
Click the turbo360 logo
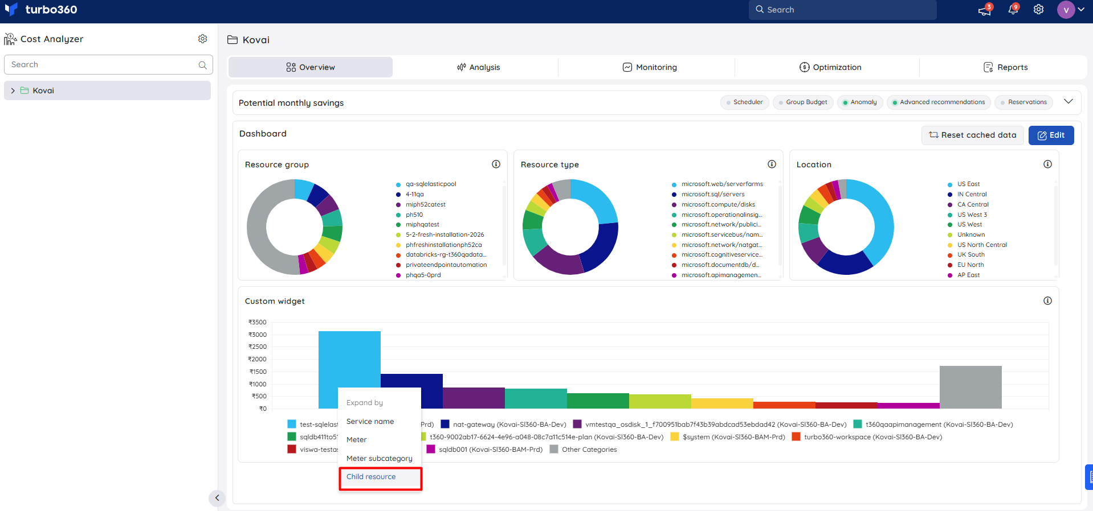click(x=40, y=10)
